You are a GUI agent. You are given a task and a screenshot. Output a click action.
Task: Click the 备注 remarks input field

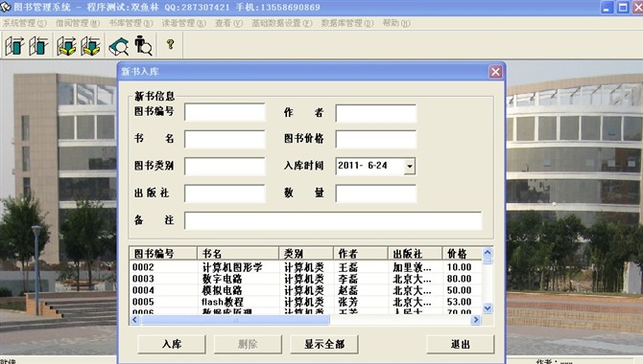[x=333, y=220]
